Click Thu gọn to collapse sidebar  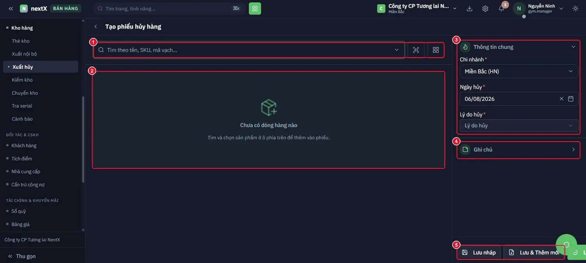tap(21, 256)
